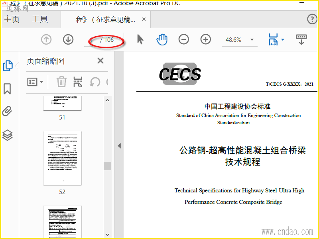Screen dimensions: 319x239
Task: Click the rotate counterclockwise icon
Action: coord(95,82)
